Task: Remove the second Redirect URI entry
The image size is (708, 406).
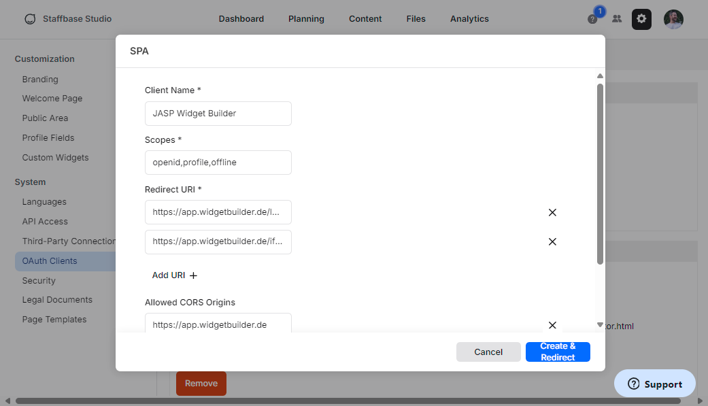Action: [552, 241]
